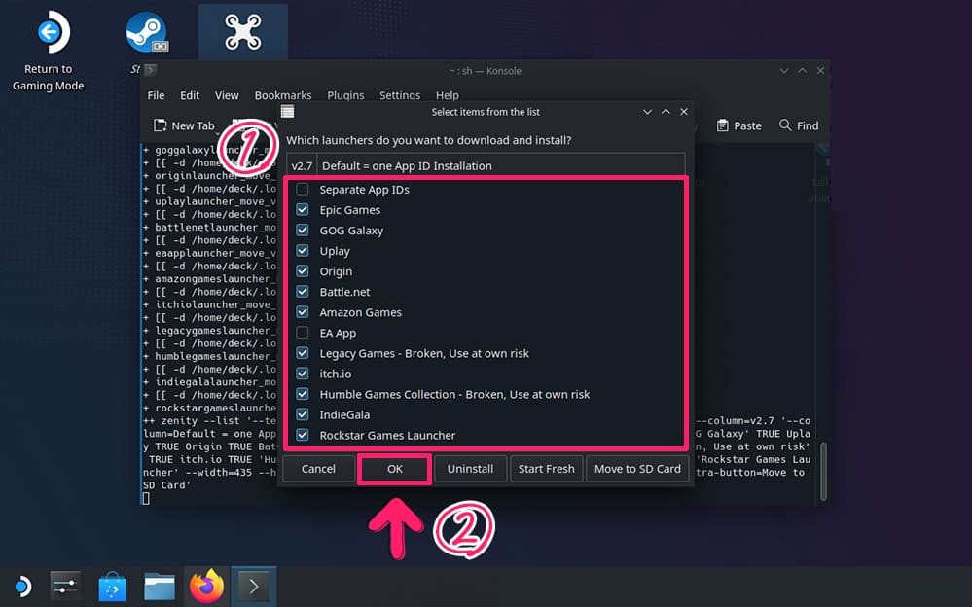Uncheck the Battle.net checkbox
Viewport: 972px width, 607px height.
(303, 292)
